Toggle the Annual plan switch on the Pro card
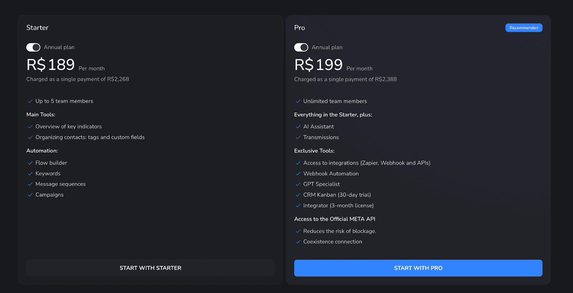 301,47
